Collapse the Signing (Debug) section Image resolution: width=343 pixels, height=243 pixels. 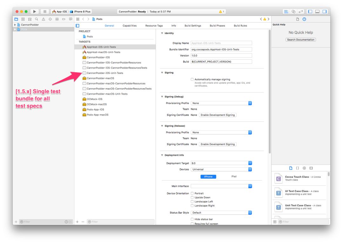point(162,96)
